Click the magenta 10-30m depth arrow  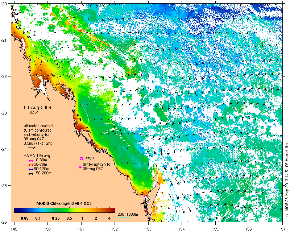click(x=31, y=161)
